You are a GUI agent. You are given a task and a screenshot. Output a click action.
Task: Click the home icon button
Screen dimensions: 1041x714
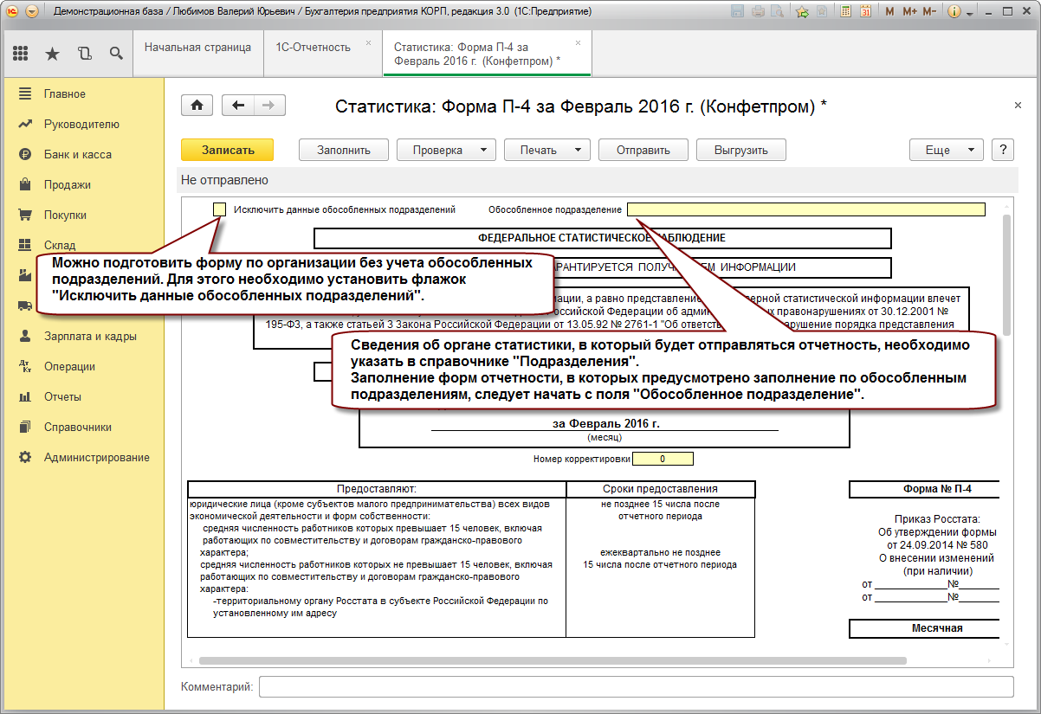(x=197, y=105)
